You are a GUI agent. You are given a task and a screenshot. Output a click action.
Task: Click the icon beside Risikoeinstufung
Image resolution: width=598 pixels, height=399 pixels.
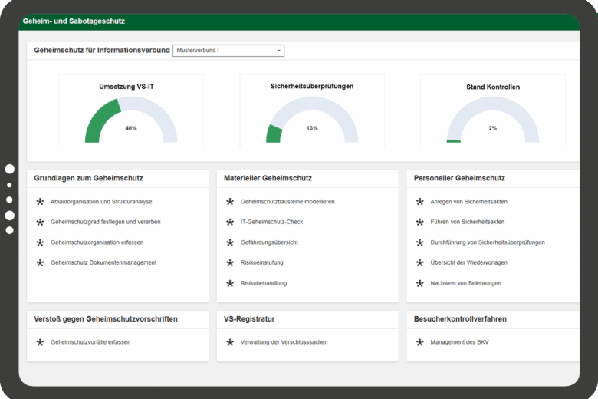pos(230,262)
